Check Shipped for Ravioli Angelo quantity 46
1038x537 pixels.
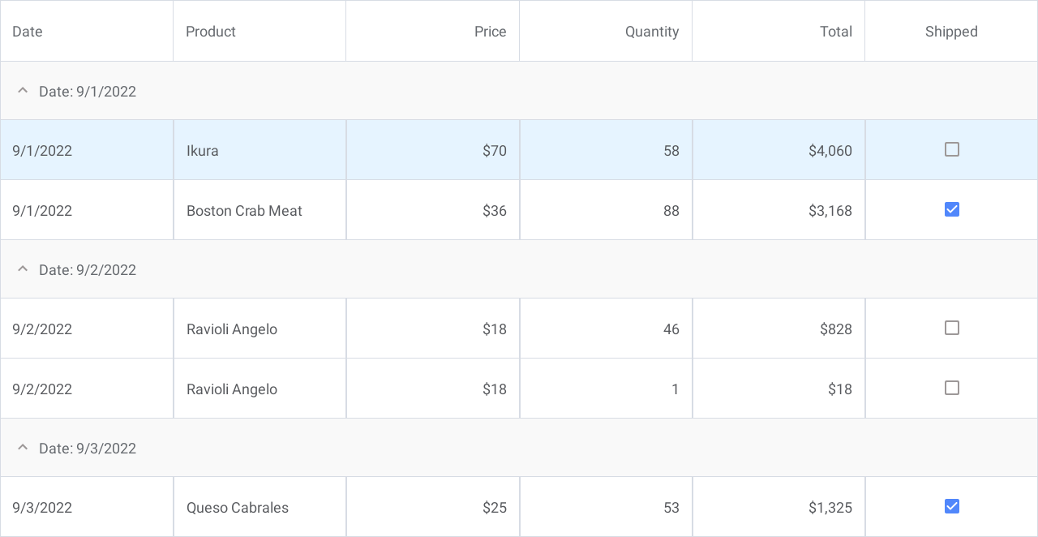[952, 328]
